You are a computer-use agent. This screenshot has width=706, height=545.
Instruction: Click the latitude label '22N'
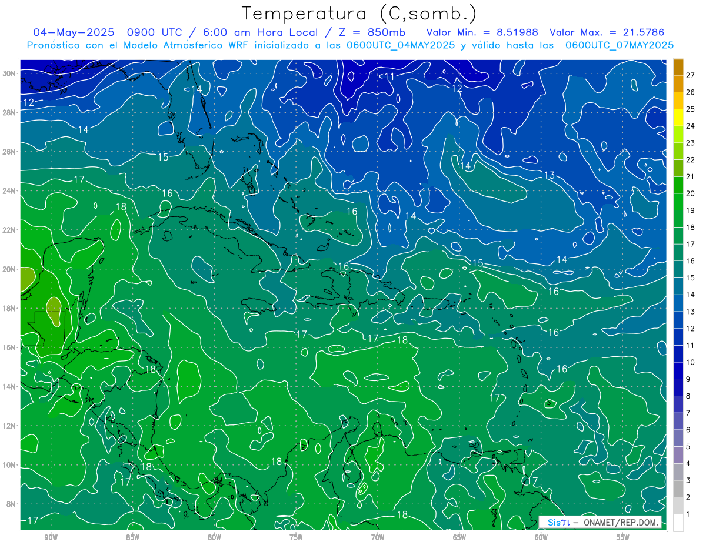coord(9,230)
